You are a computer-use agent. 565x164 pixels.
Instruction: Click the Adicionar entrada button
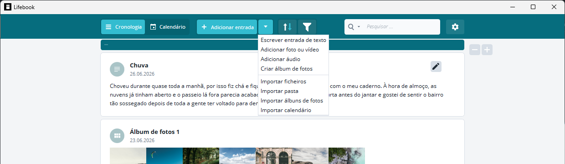[x=227, y=27]
